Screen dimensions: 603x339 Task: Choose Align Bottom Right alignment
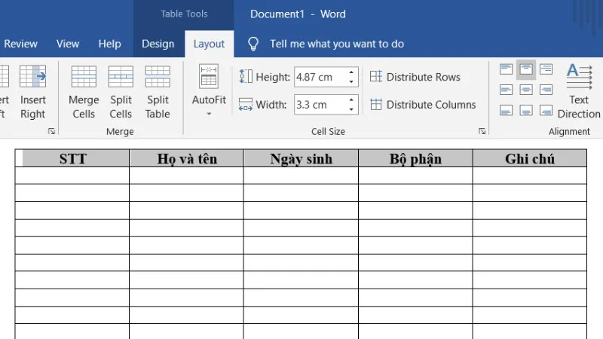pos(546,110)
